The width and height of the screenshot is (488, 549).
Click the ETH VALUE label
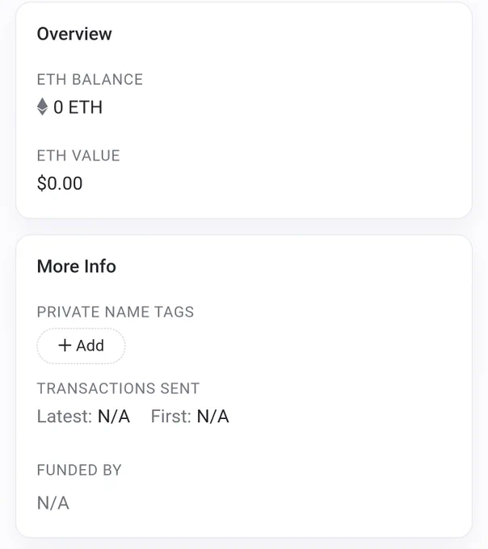(x=78, y=156)
